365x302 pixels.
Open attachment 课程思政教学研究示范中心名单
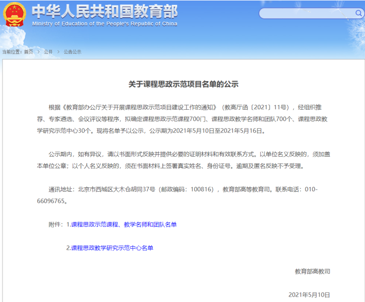(112, 248)
